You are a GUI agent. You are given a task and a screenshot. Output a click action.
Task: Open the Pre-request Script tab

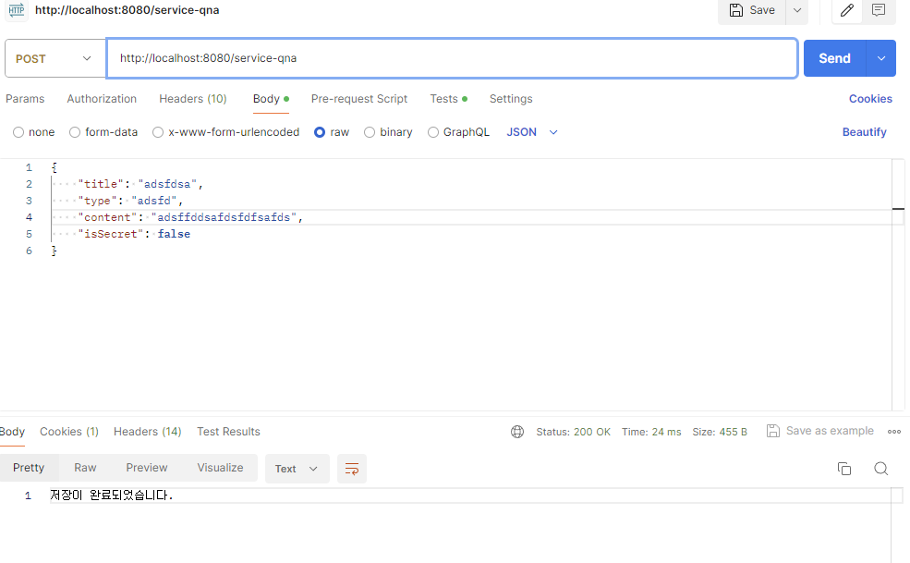pyautogui.click(x=359, y=99)
